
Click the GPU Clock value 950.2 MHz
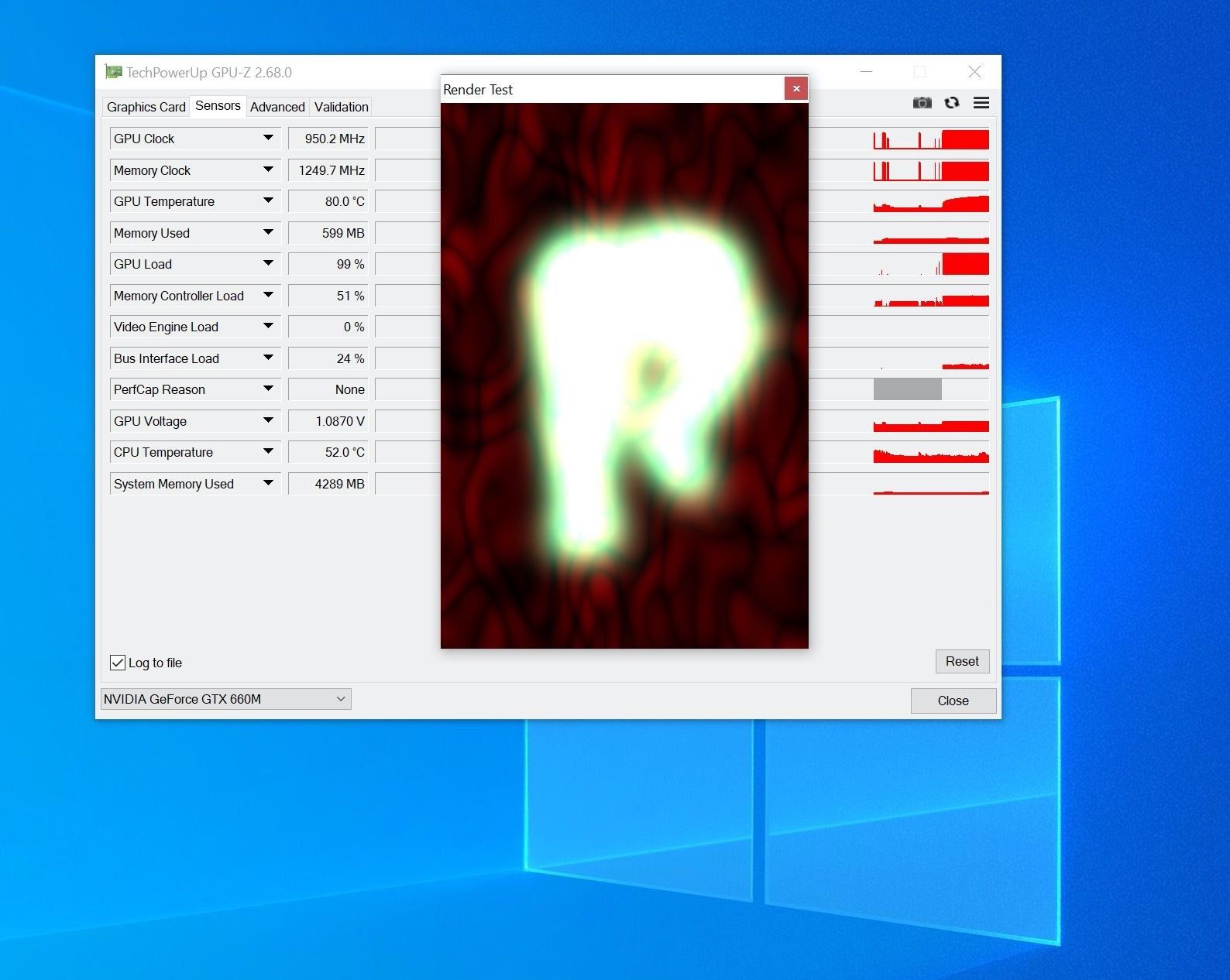pos(328,139)
